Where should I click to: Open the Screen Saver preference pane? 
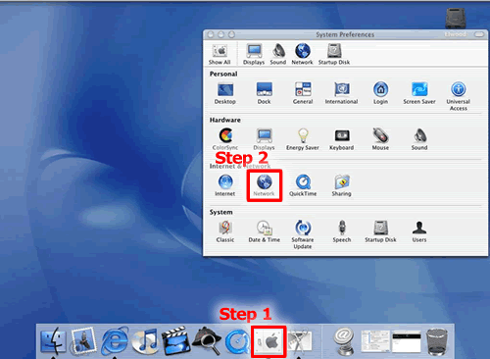pyautogui.click(x=419, y=93)
